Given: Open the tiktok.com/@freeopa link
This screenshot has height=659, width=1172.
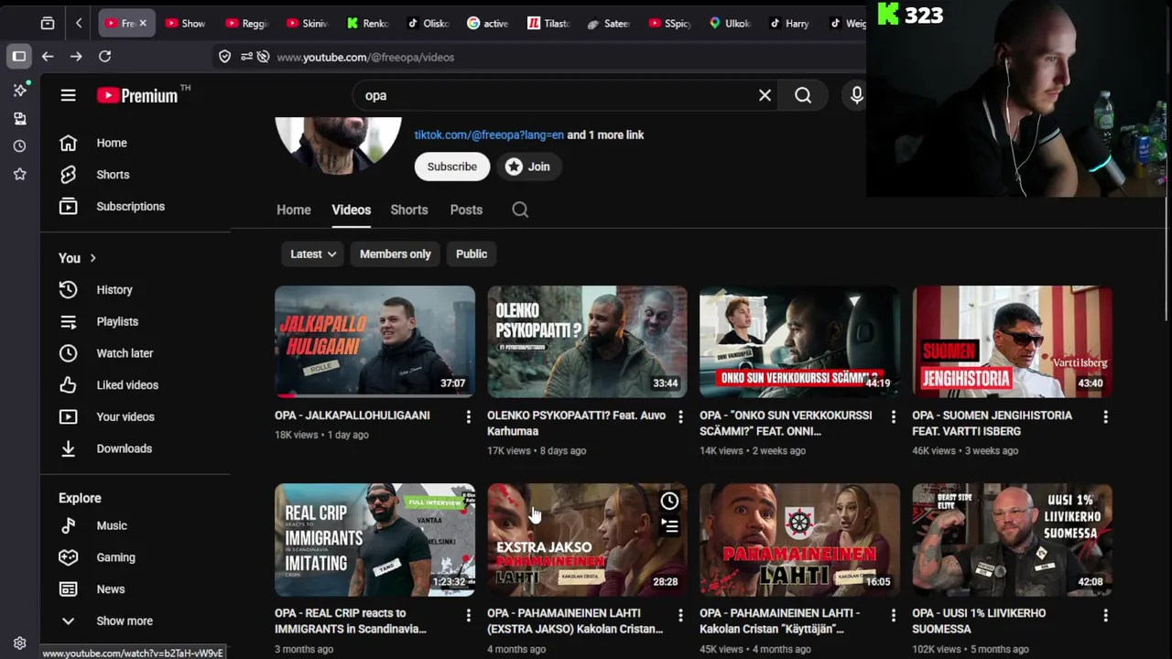Looking at the screenshot, I should tap(489, 135).
